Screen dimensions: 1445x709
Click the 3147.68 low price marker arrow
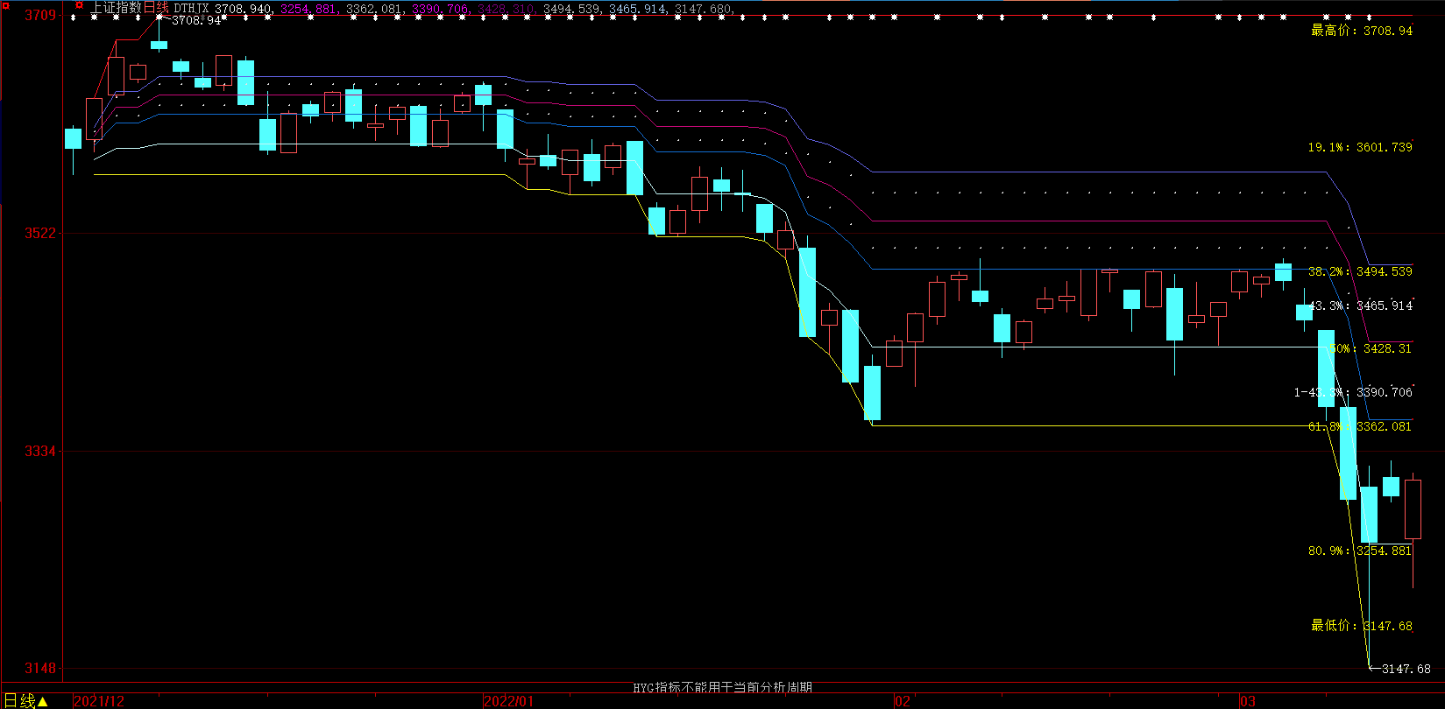coord(1399,669)
